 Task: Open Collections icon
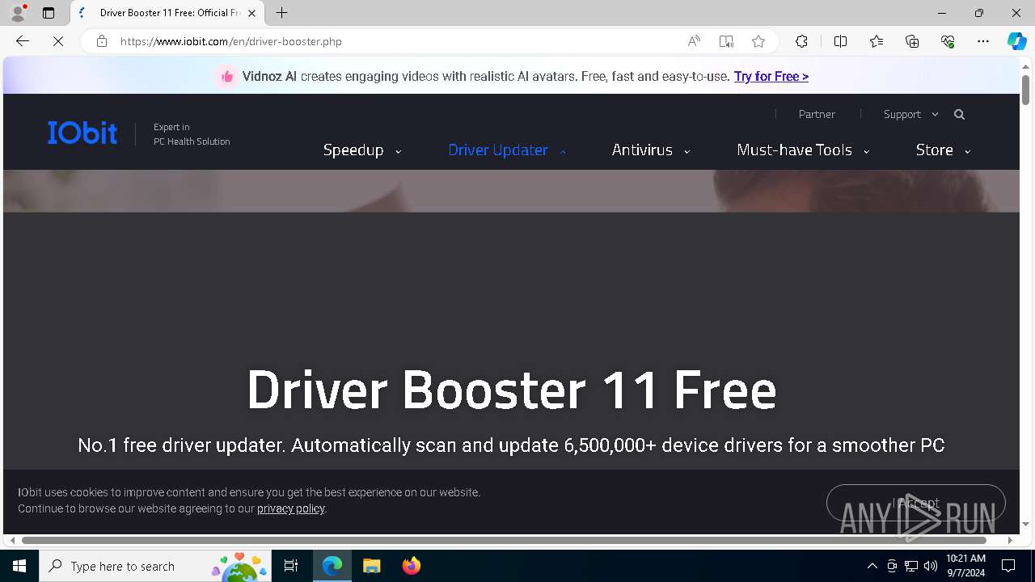point(912,41)
